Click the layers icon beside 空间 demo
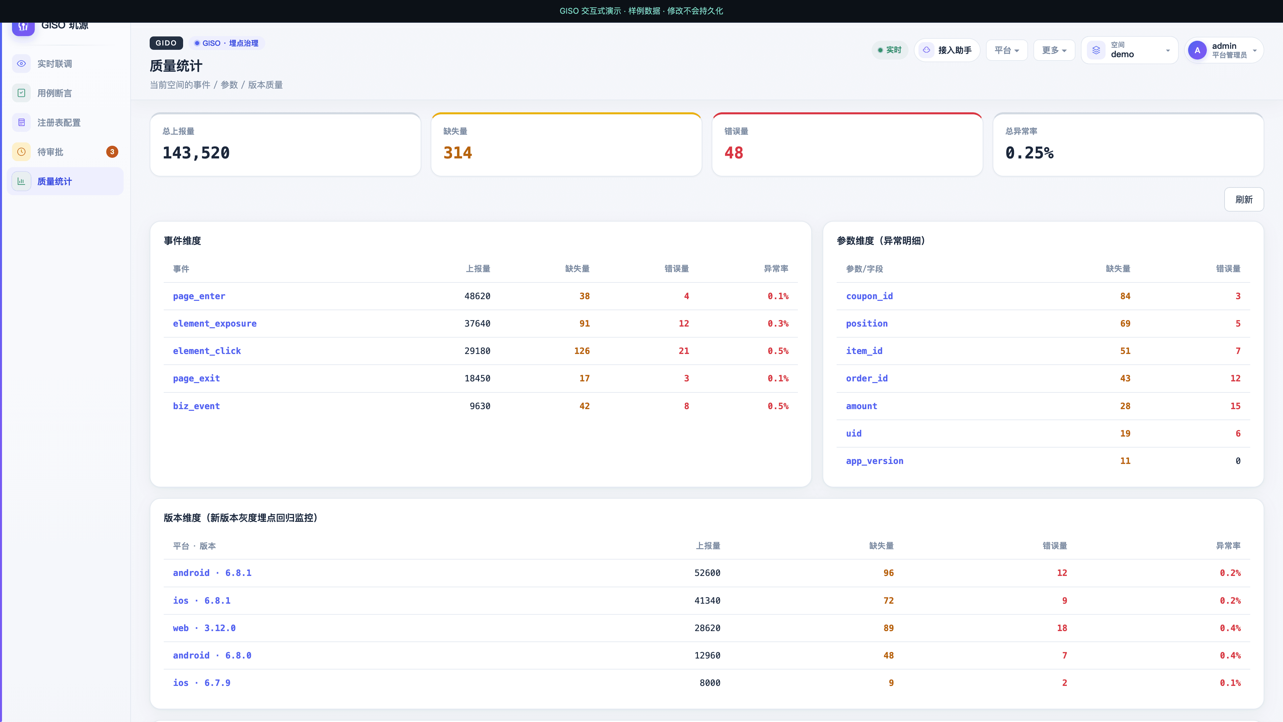The width and height of the screenshot is (1283, 722). tap(1096, 50)
